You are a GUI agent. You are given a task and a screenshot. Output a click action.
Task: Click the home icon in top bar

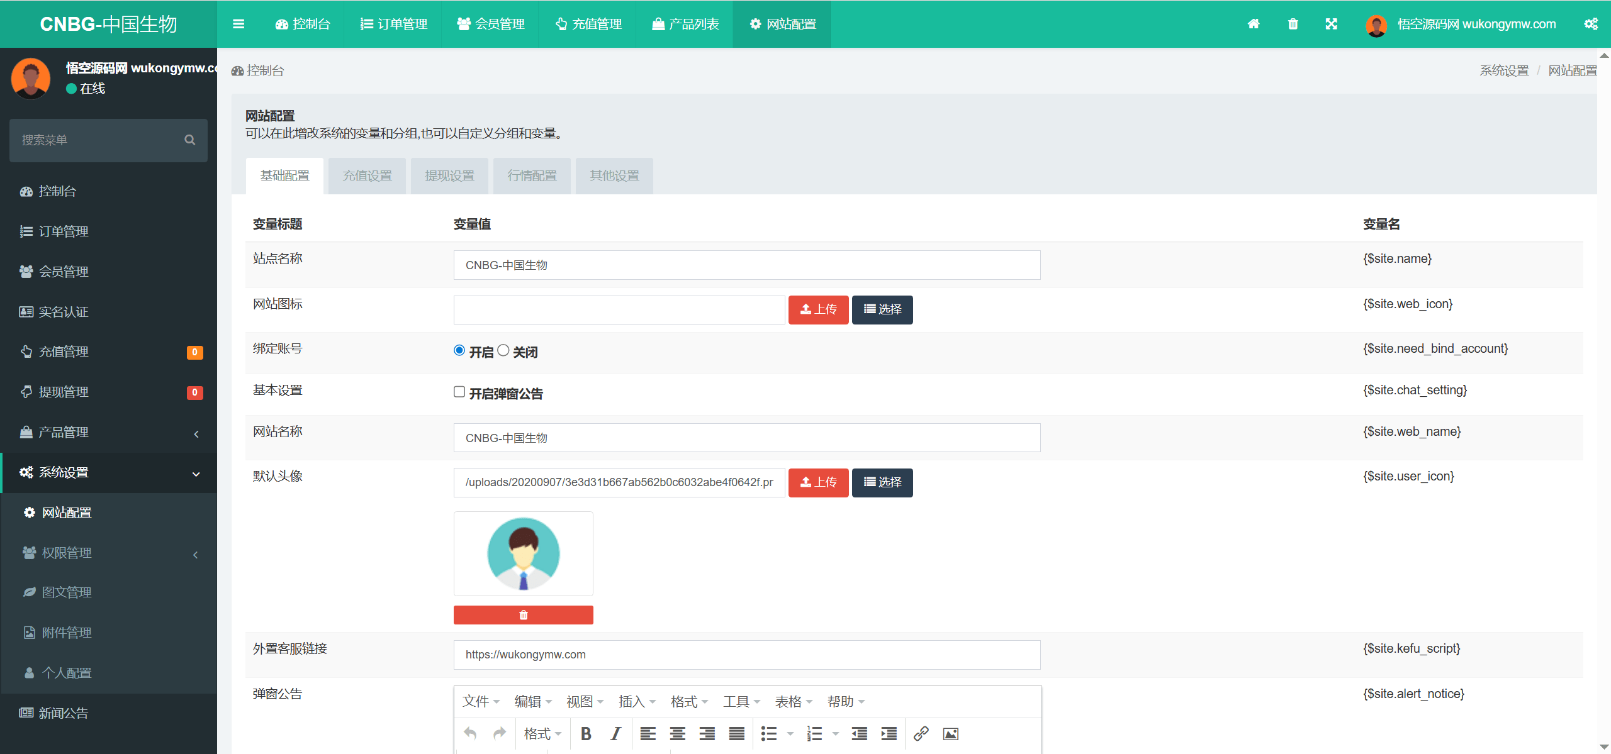1254,24
